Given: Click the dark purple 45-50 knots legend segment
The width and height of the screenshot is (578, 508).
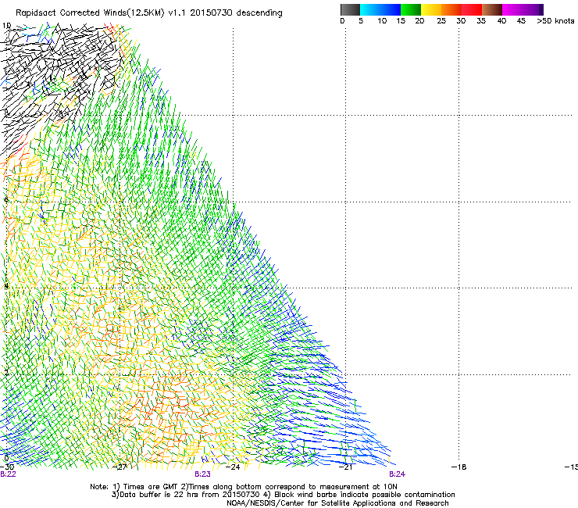Looking at the screenshot, I should click(533, 9).
